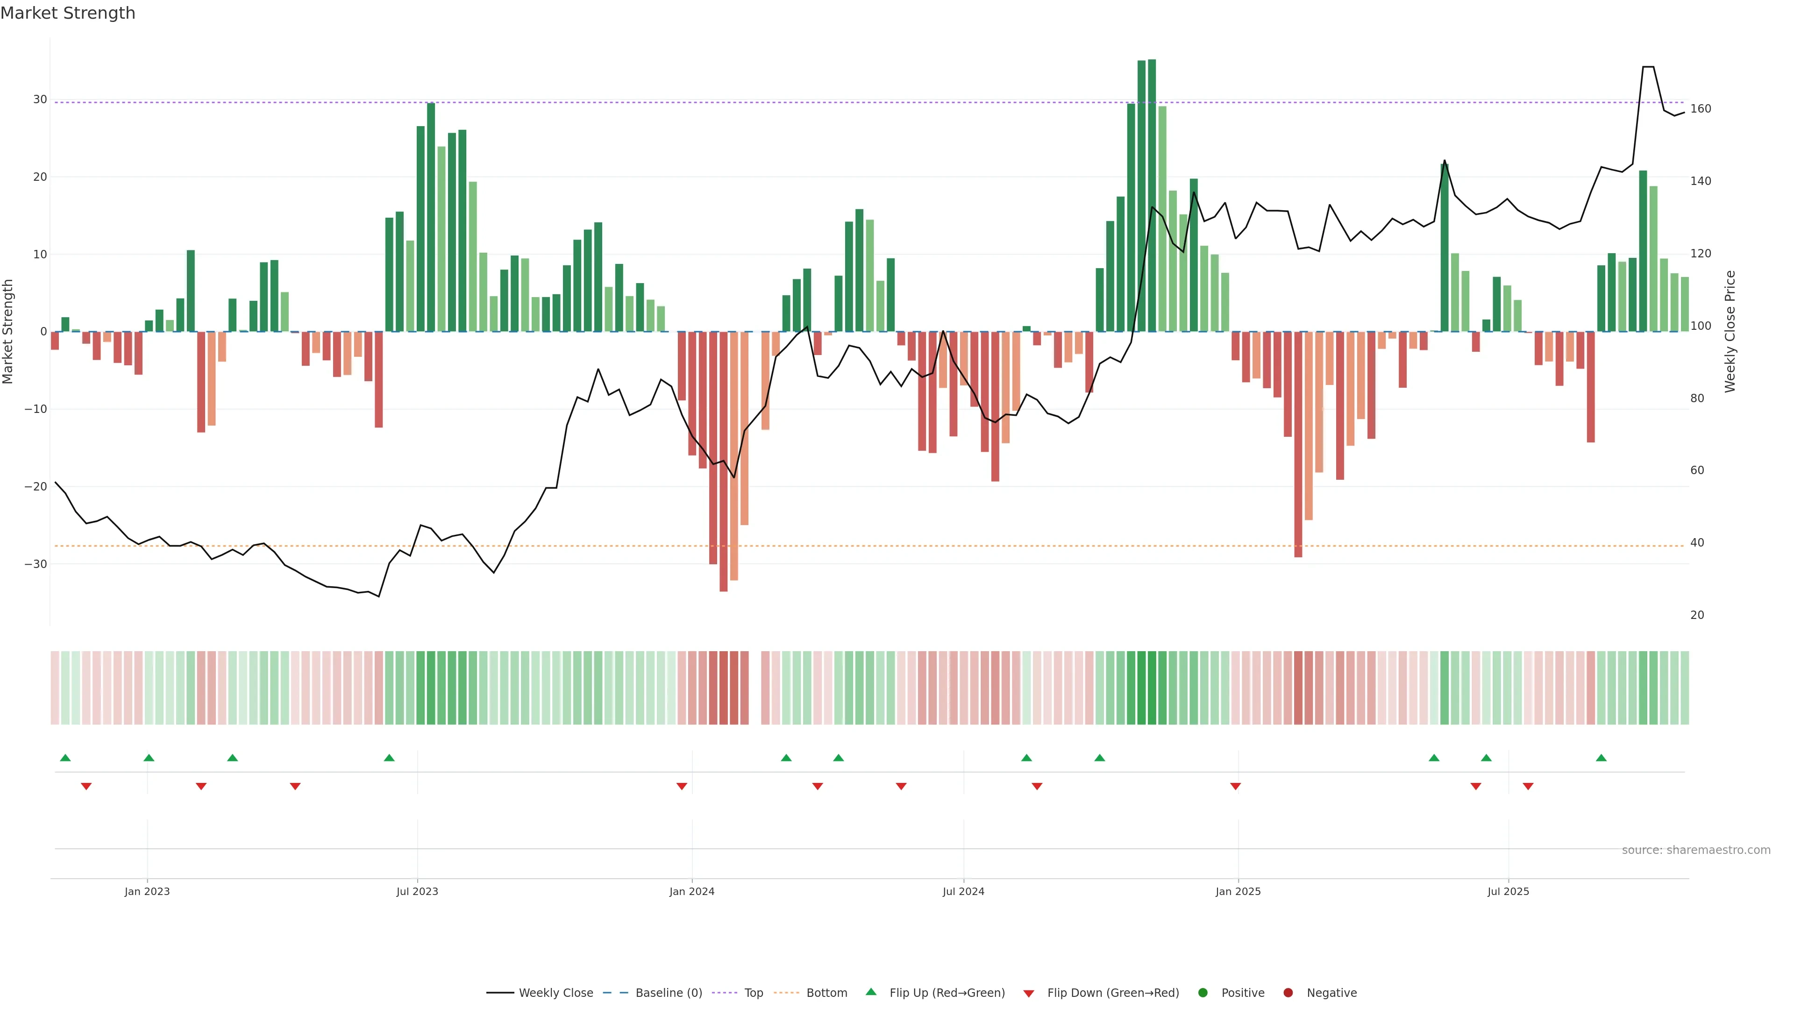Click the Market Strength chart title
The width and height of the screenshot is (1794, 1009).
click(68, 13)
